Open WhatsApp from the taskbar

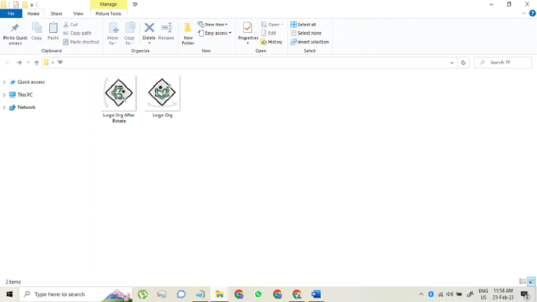pyautogui.click(x=258, y=294)
